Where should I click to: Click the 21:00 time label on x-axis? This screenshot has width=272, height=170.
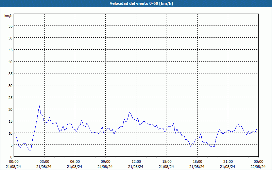[228, 162]
